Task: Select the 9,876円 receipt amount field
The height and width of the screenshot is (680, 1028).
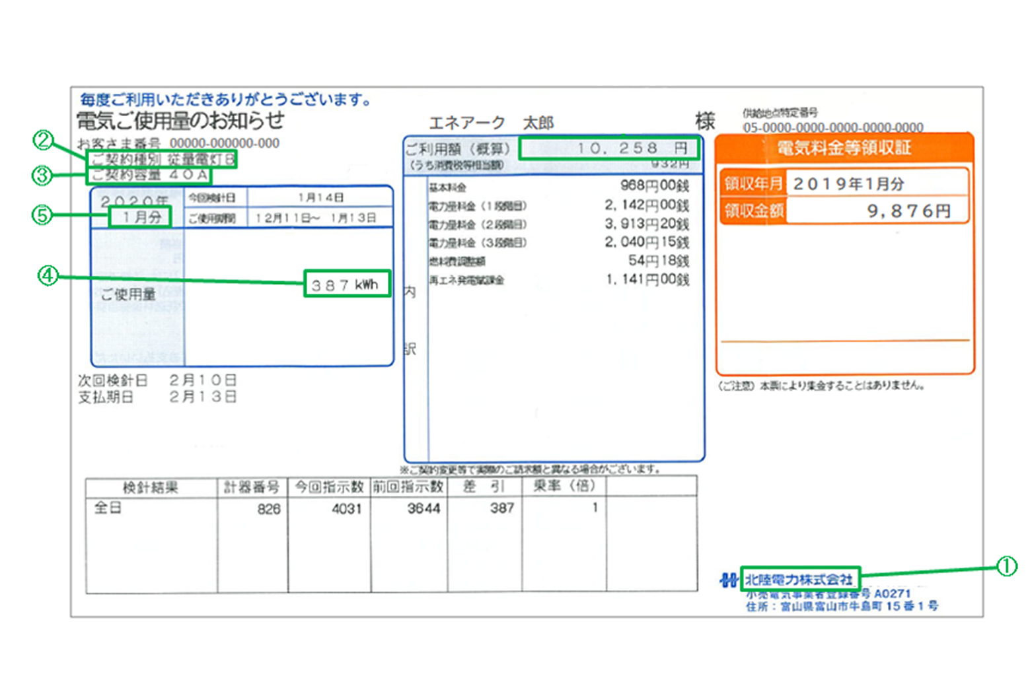Action: tap(876, 211)
